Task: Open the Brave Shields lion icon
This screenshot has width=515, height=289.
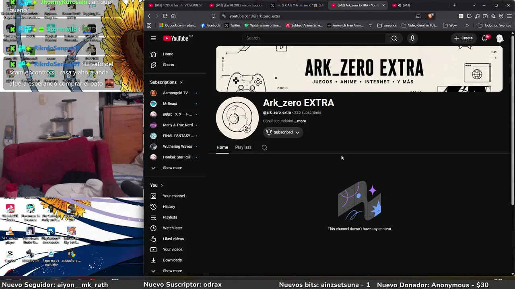Action: pyautogui.click(x=430, y=16)
